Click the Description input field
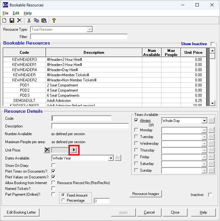The height and width of the screenshot is (221, 220). pos(90,126)
